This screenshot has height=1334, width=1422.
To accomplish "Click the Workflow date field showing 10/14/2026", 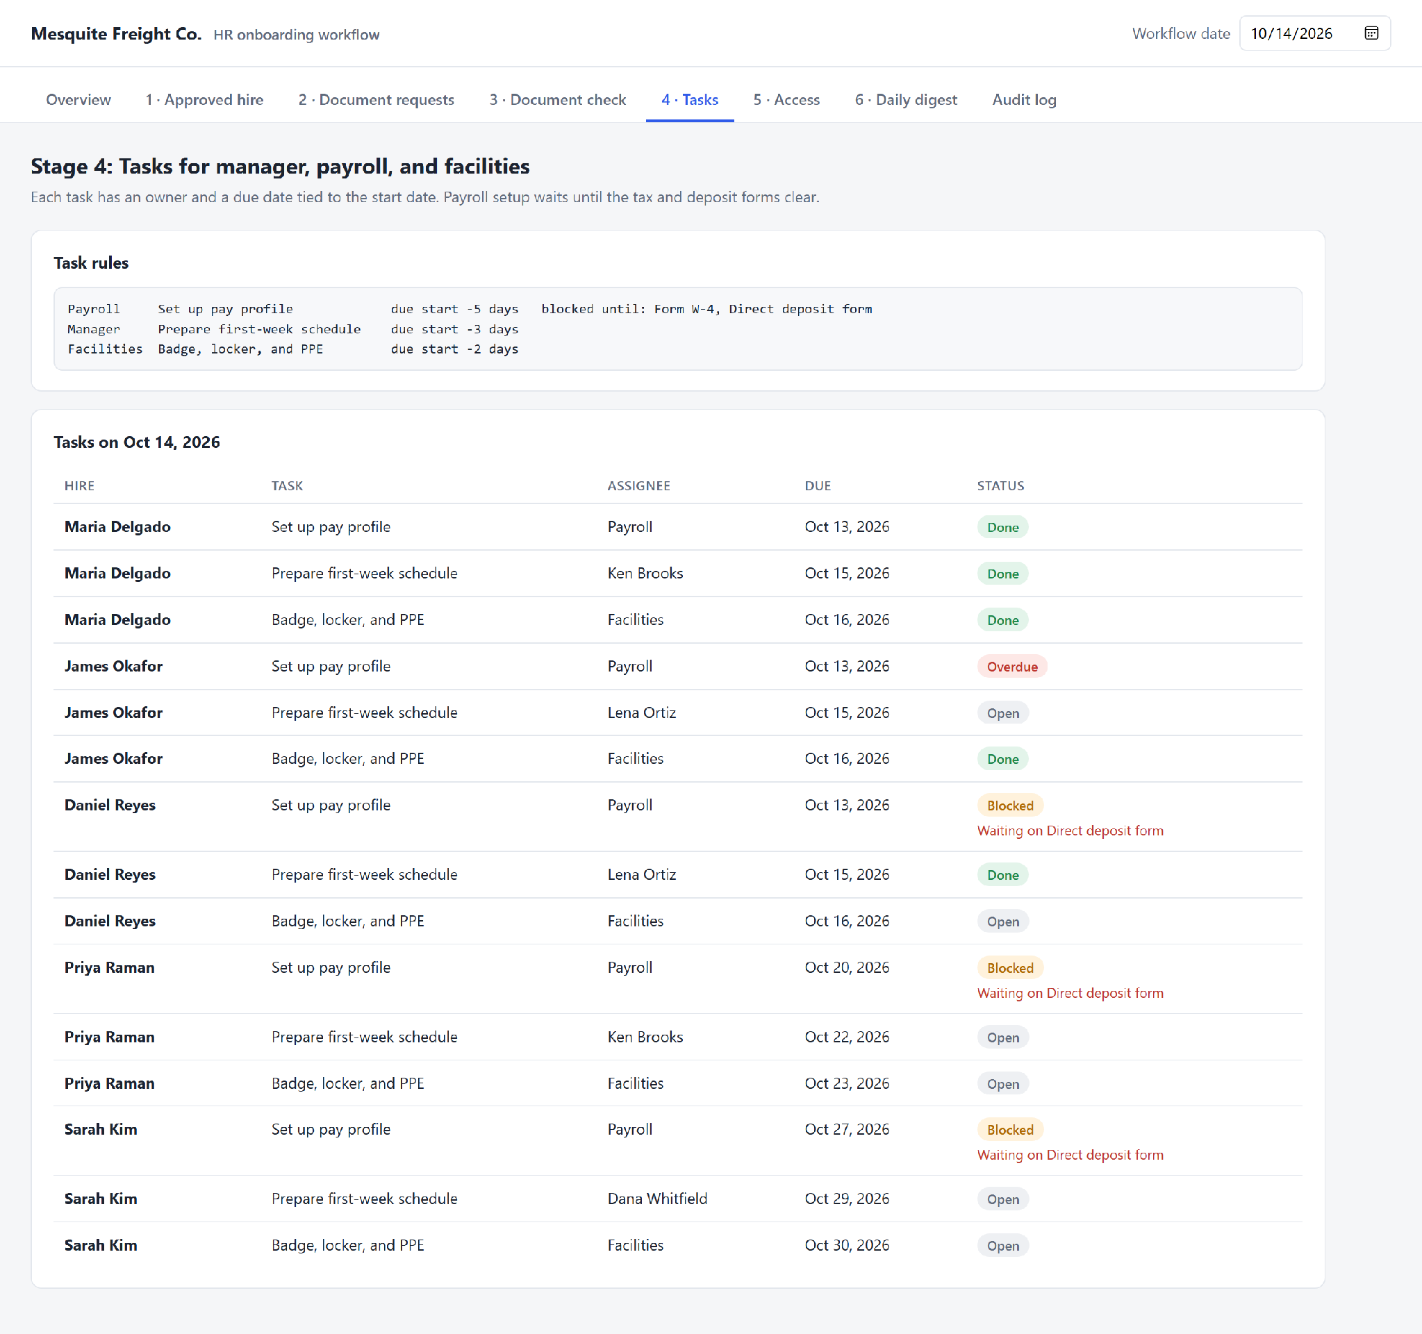I will tap(1314, 33).
